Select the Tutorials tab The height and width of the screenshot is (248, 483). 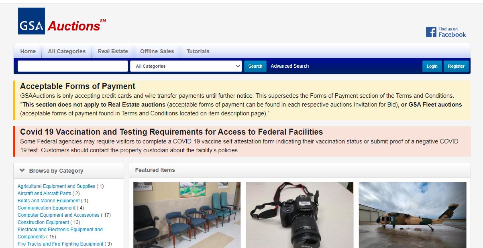[x=198, y=51]
